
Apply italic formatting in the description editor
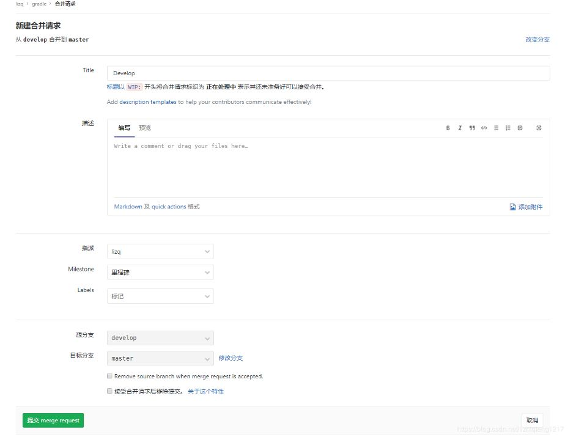[x=460, y=128]
